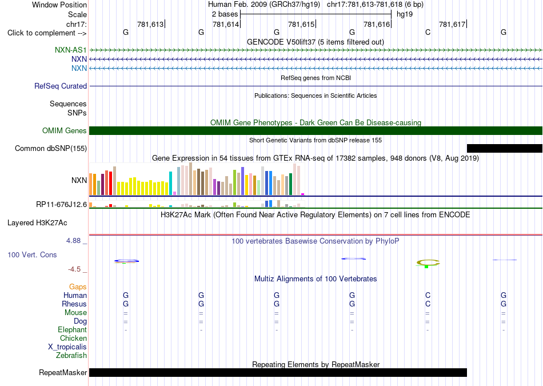This screenshot has height=386, width=543.
Task: Open the GTEx NXN expression bar chart
Action: click(x=197, y=179)
